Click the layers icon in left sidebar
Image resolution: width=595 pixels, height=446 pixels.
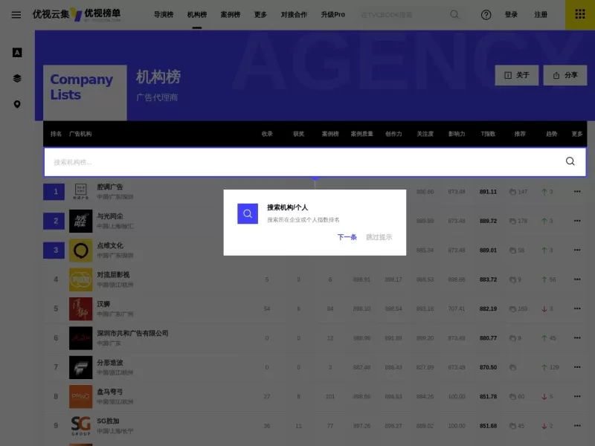pyautogui.click(x=16, y=78)
